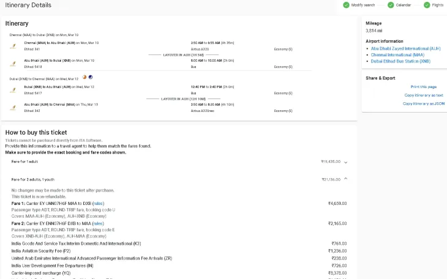Click Print this page

point(423,87)
